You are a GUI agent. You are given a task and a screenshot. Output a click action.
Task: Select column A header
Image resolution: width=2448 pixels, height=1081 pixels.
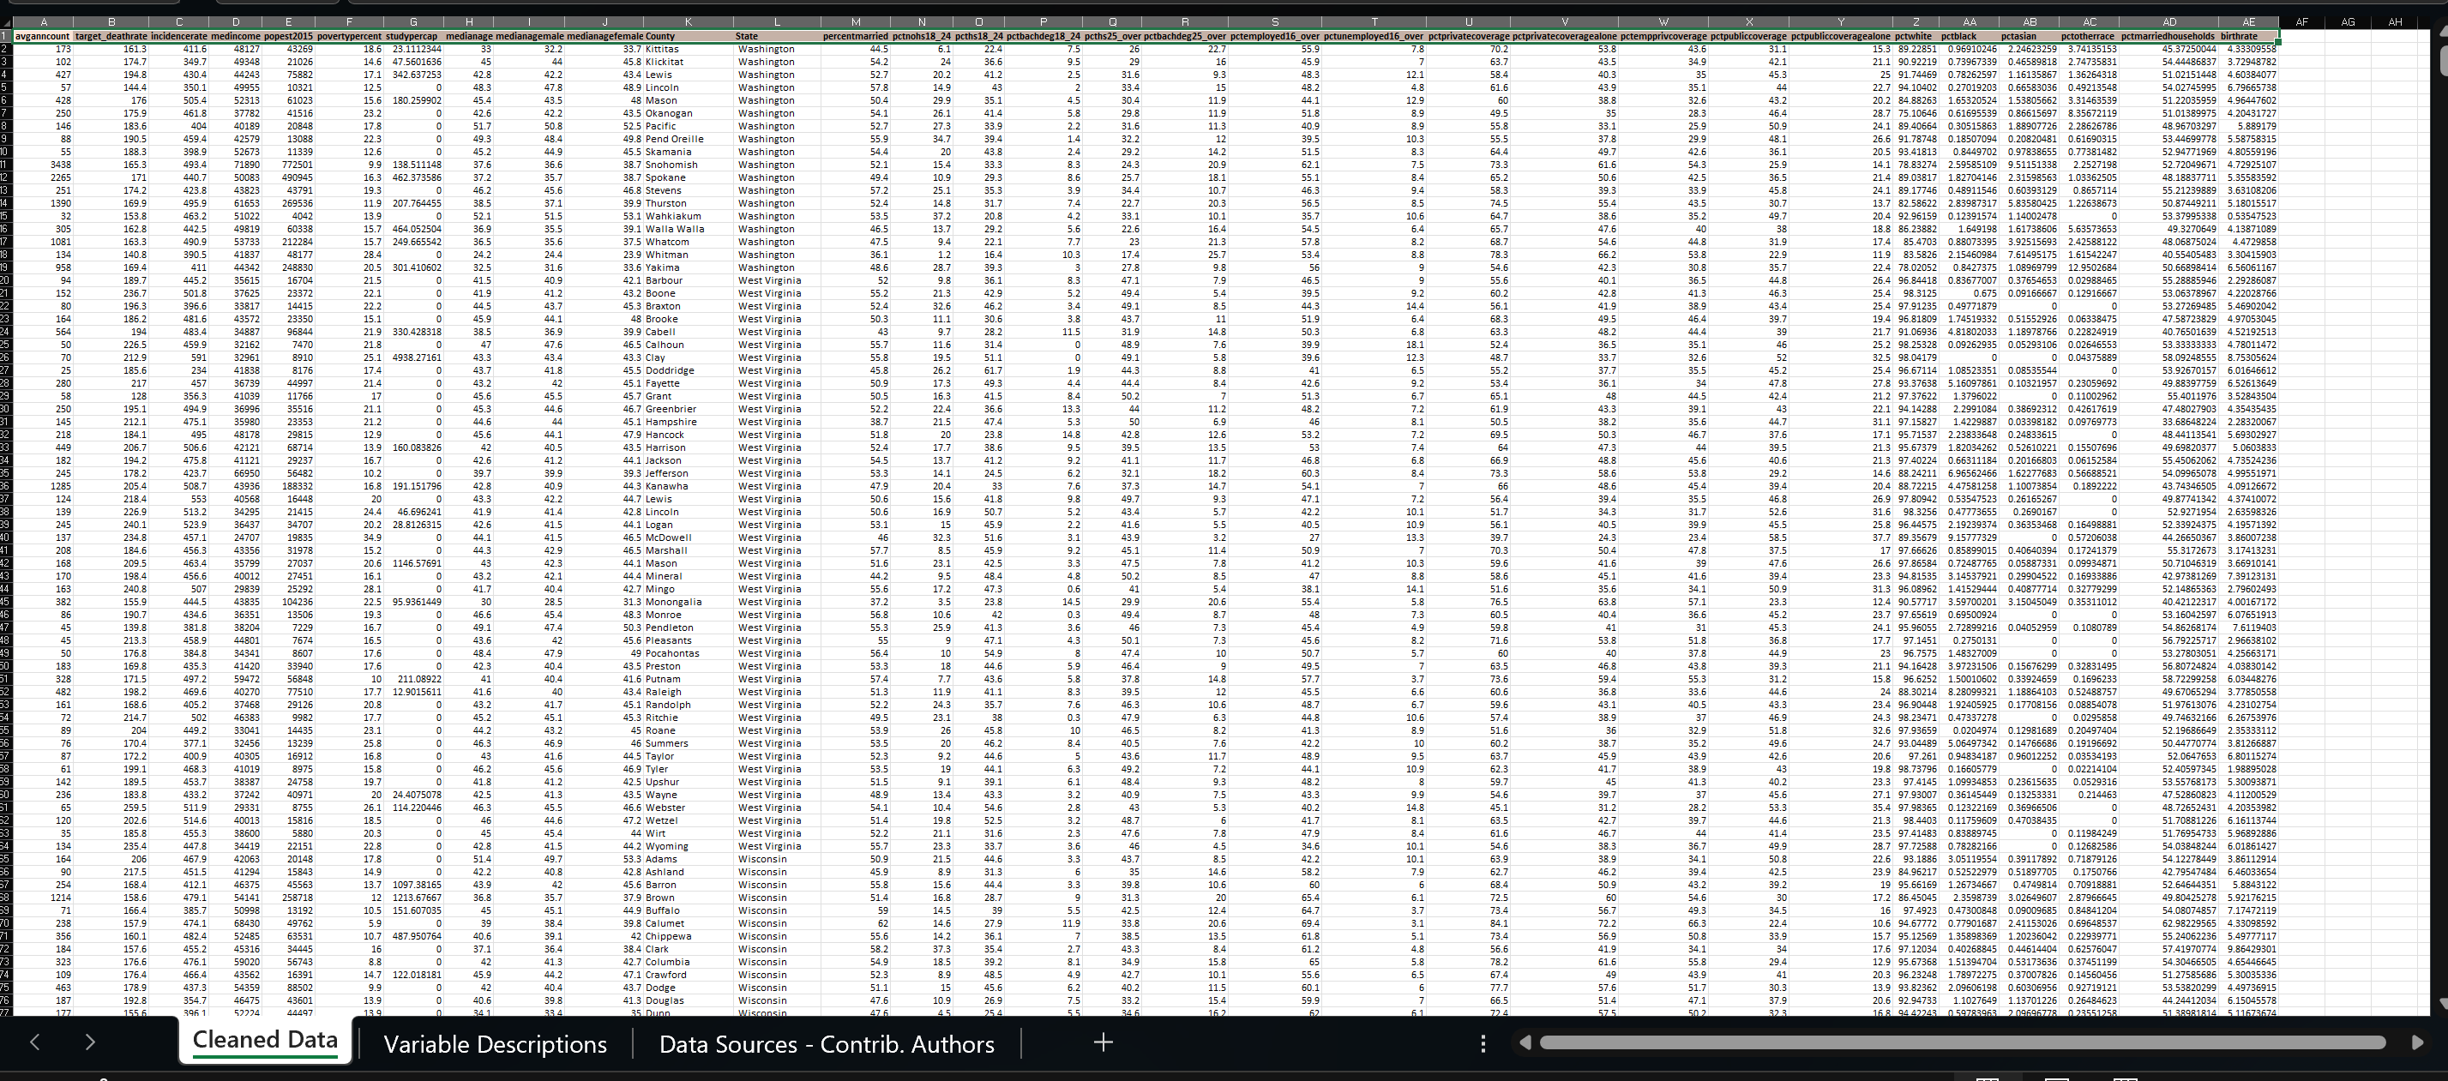[x=43, y=21]
